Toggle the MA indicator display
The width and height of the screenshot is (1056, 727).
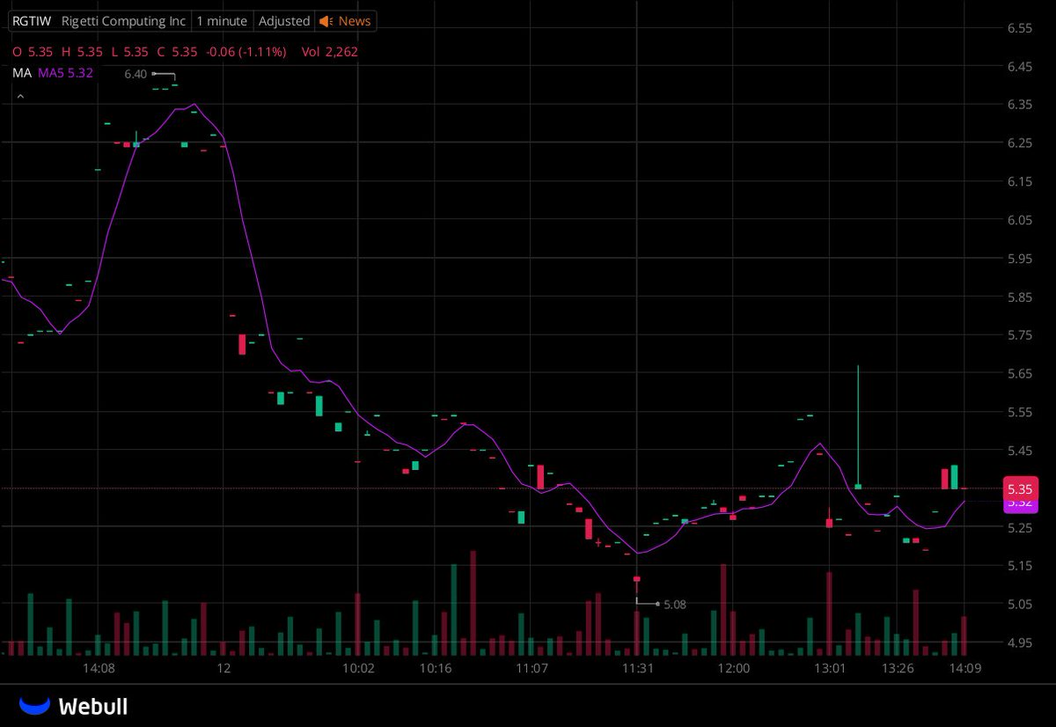[x=22, y=74]
